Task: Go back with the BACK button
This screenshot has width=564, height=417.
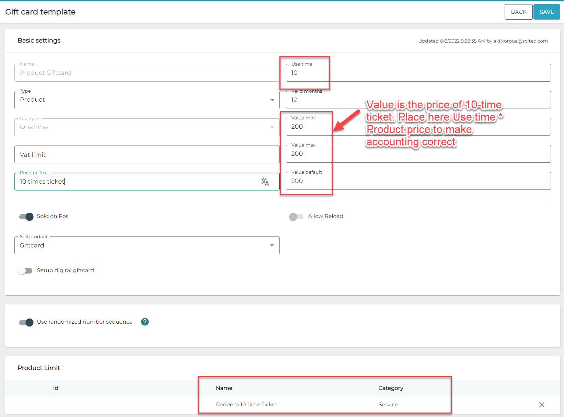Action: tap(518, 12)
